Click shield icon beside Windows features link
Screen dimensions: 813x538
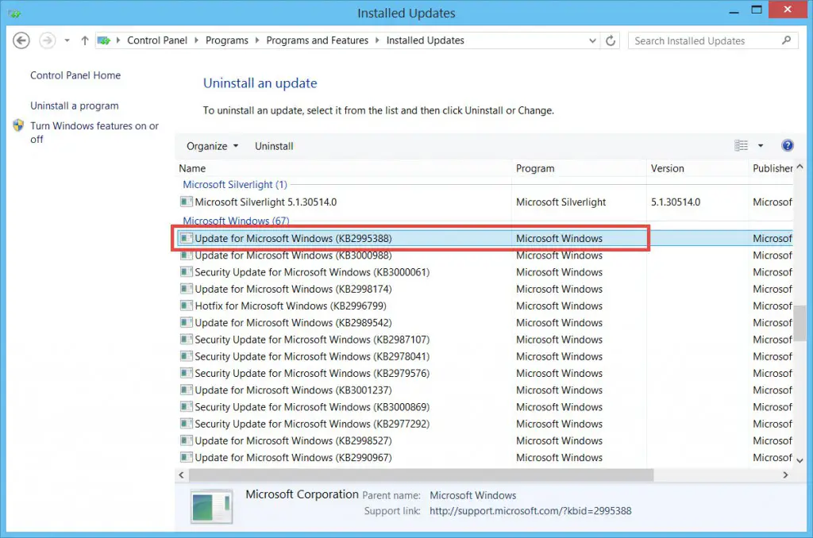click(x=19, y=125)
